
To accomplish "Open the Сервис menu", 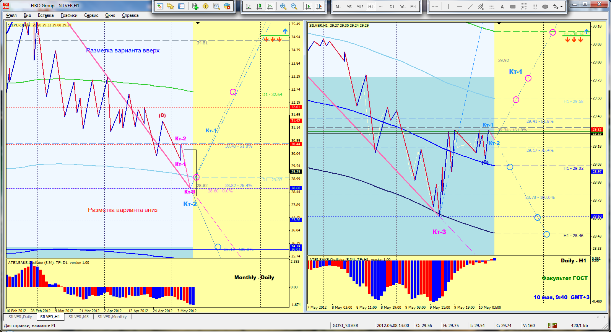I will click(x=91, y=15).
